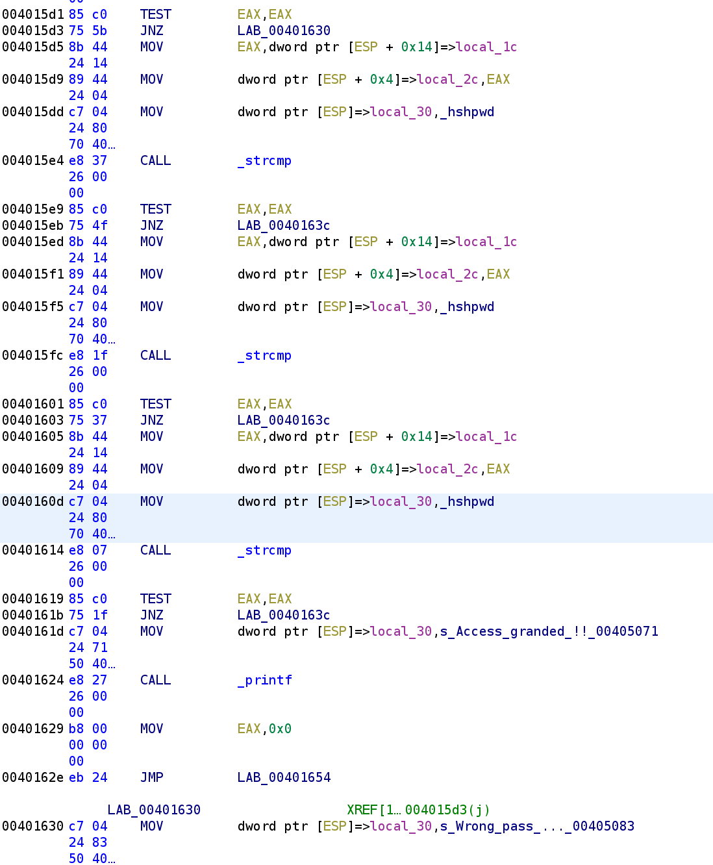Jump to LAB_00401654 from JMP at 0040162e
Image resolution: width=713 pixels, height=865 pixels.
283,777
